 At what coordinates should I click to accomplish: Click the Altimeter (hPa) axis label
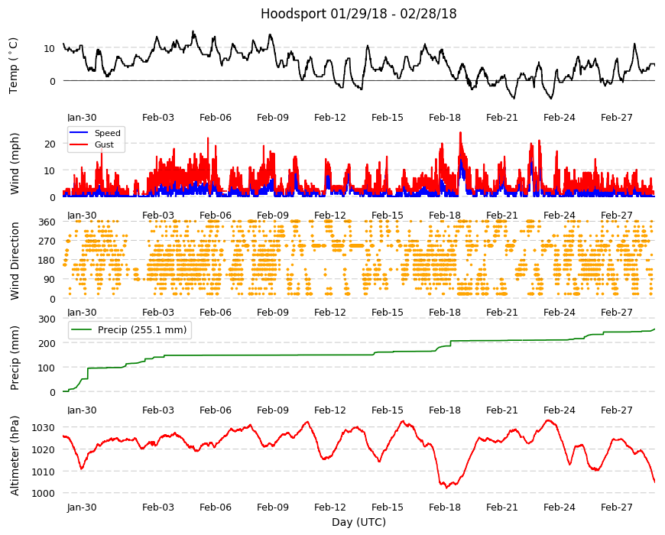pyautogui.click(x=15, y=456)
